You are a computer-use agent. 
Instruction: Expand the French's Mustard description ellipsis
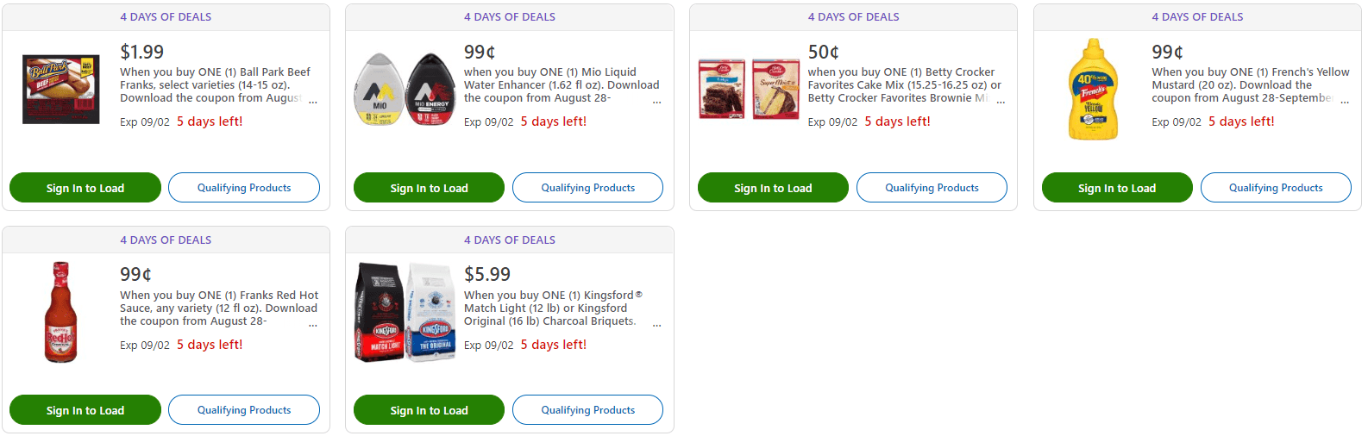[1345, 102]
